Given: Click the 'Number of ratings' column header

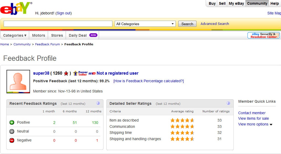Looking at the screenshot, I should coord(216,111).
